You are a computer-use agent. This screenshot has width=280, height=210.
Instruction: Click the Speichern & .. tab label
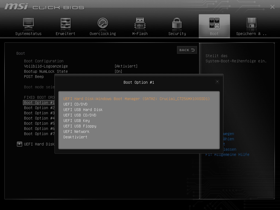click(252, 34)
